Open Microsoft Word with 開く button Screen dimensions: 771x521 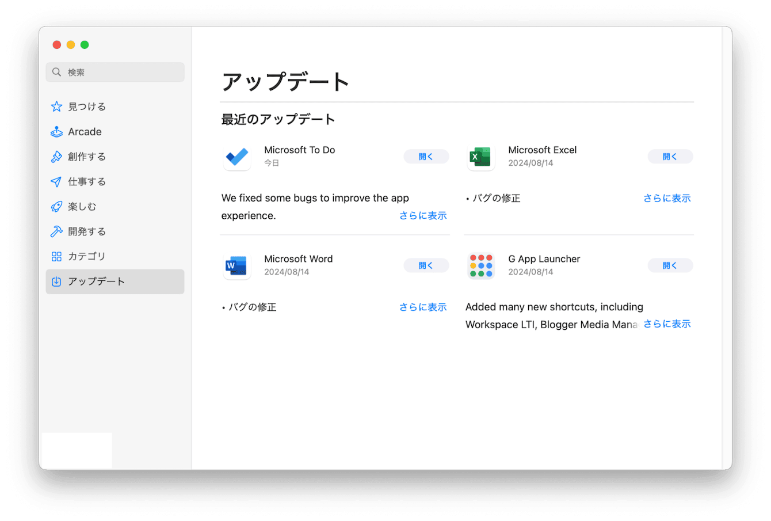coord(426,265)
